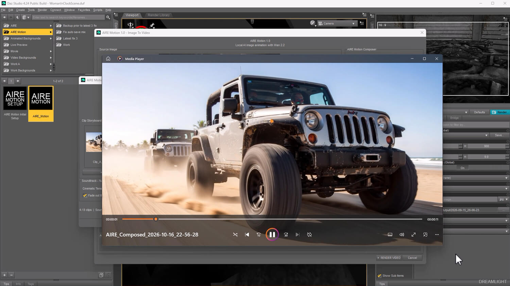Click the Cancel button in AIRE Motion
This screenshot has width=510, height=286.
[412, 258]
